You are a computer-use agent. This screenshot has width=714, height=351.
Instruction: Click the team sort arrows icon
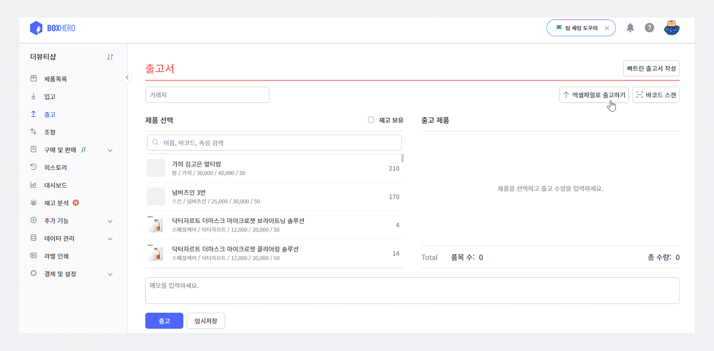(110, 57)
